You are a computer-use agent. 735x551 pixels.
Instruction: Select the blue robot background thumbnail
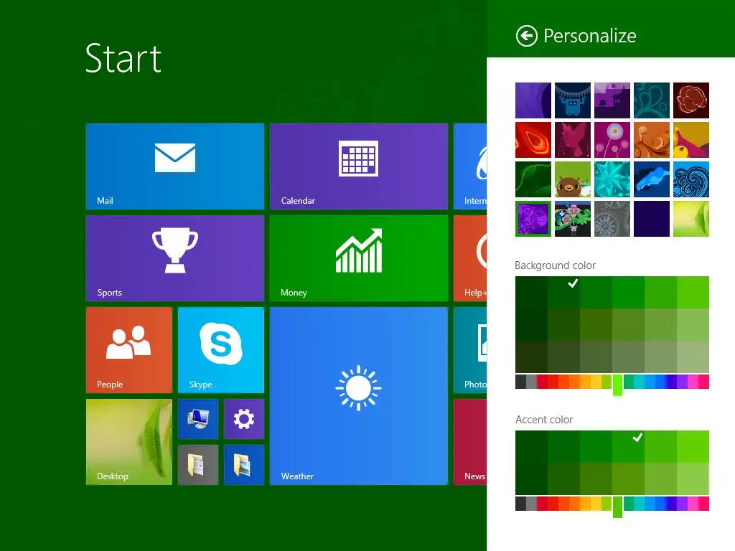(x=572, y=100)
